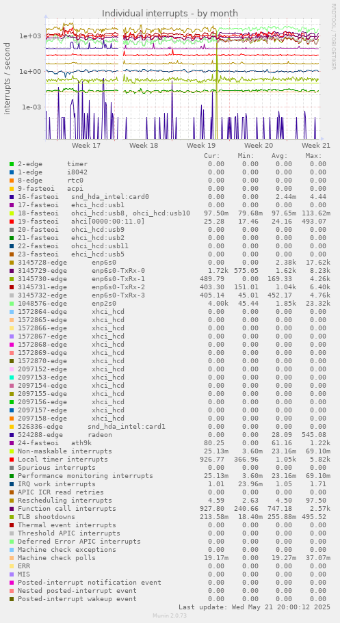Click the Week 19 axis label
Screen dimensions: 340x623
click(x=201, y=146)
